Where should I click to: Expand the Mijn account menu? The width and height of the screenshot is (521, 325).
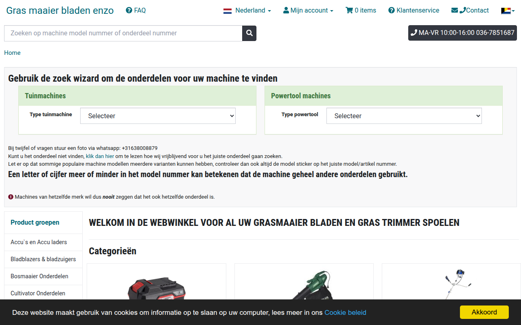pyautogui.click(x=308, y=10)
